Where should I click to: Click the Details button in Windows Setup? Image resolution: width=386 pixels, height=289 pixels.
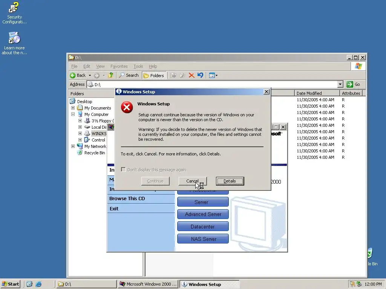(230, 181)
